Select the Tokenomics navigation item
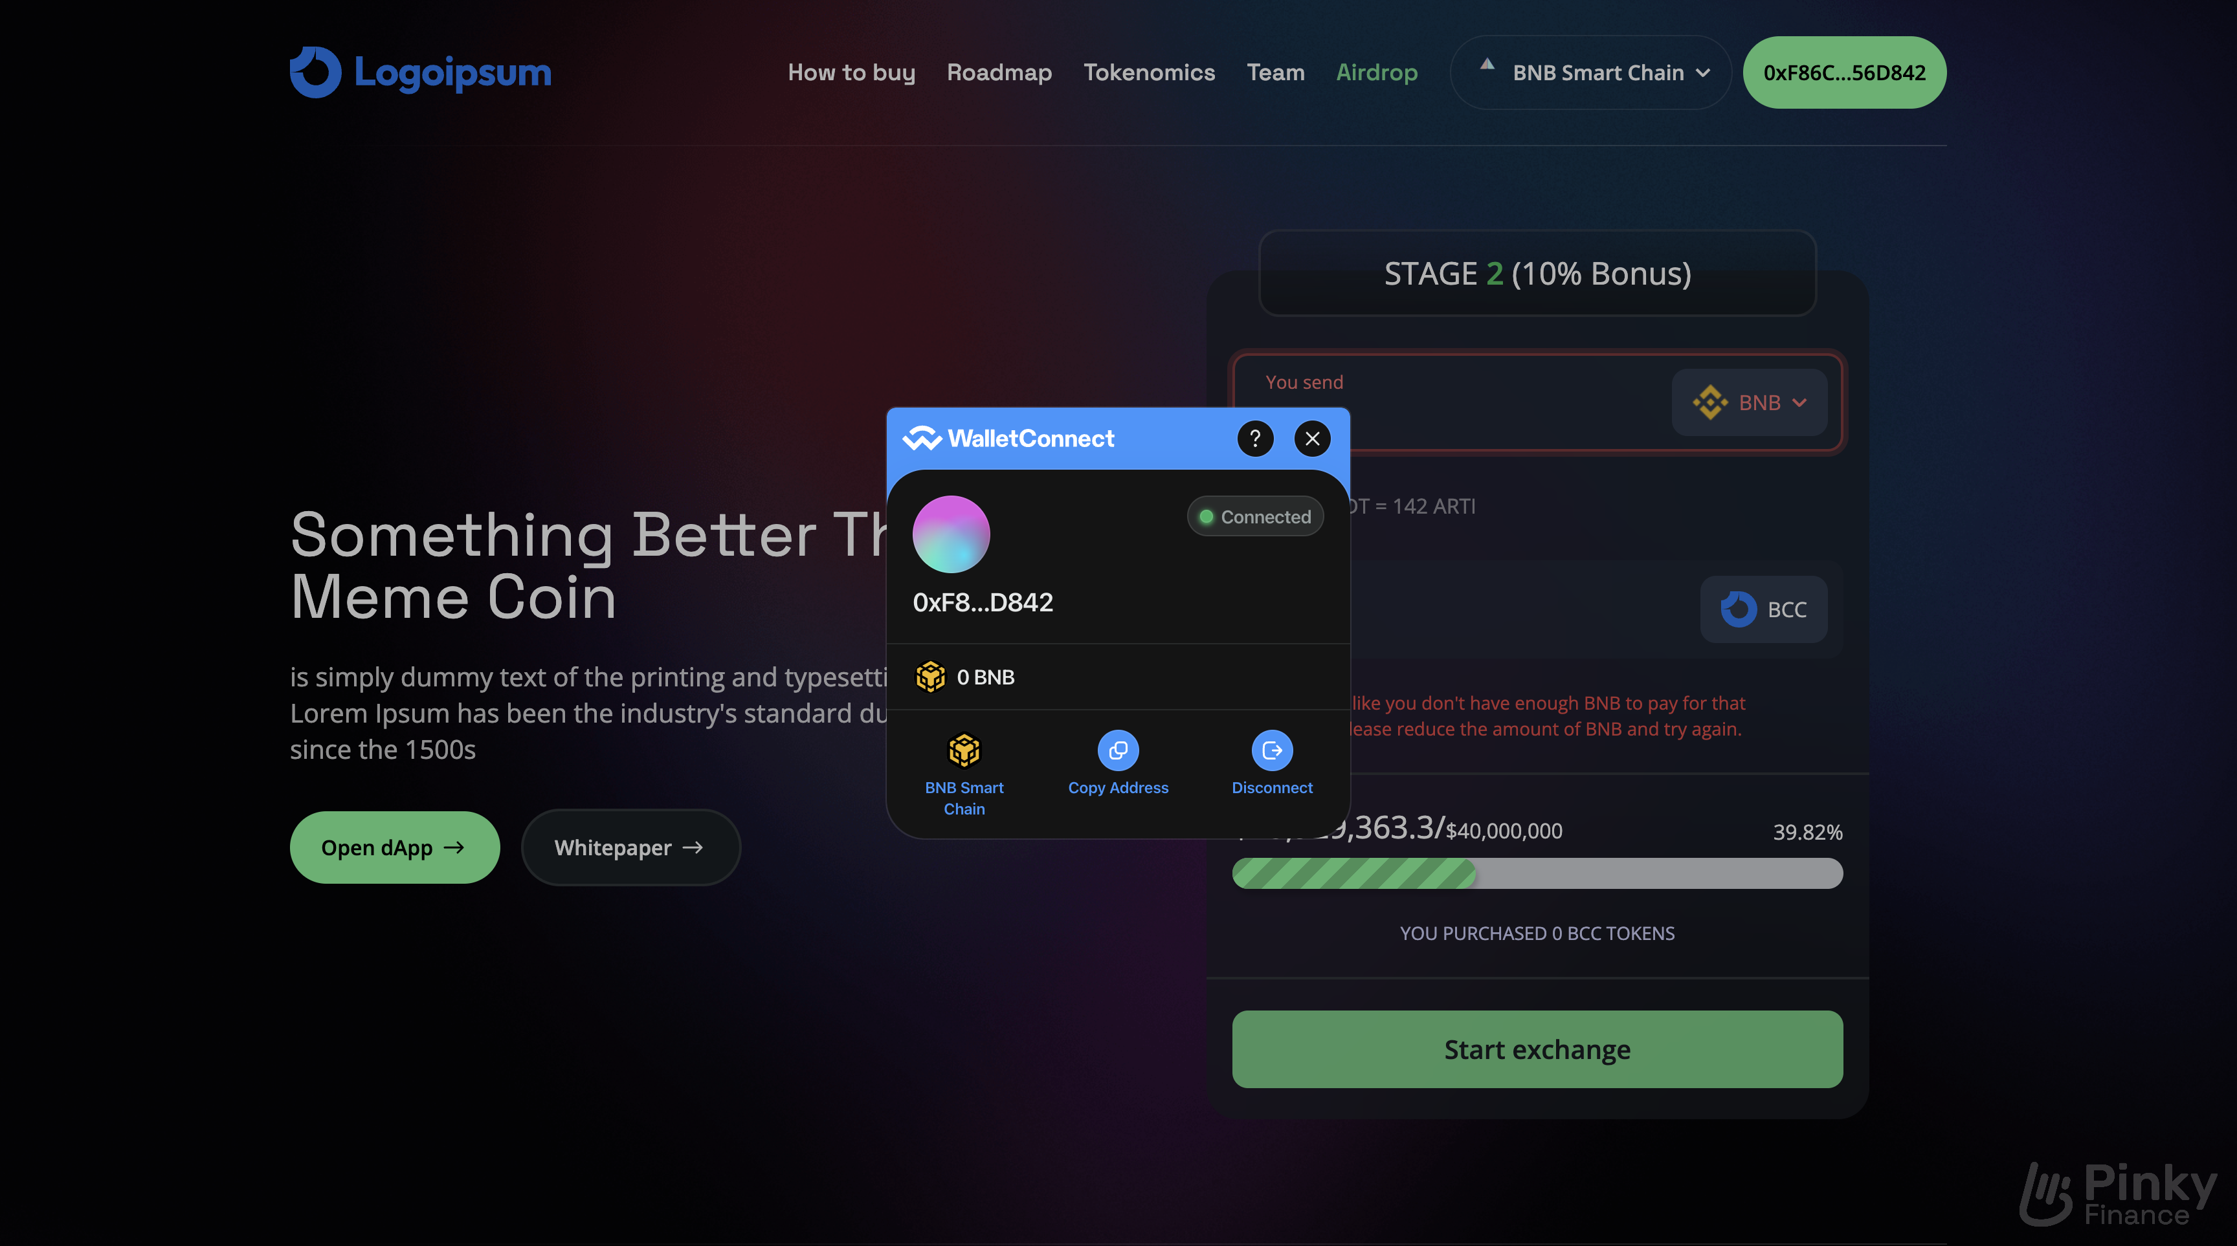2237x1246 pixels. (x=1150, y=72)
